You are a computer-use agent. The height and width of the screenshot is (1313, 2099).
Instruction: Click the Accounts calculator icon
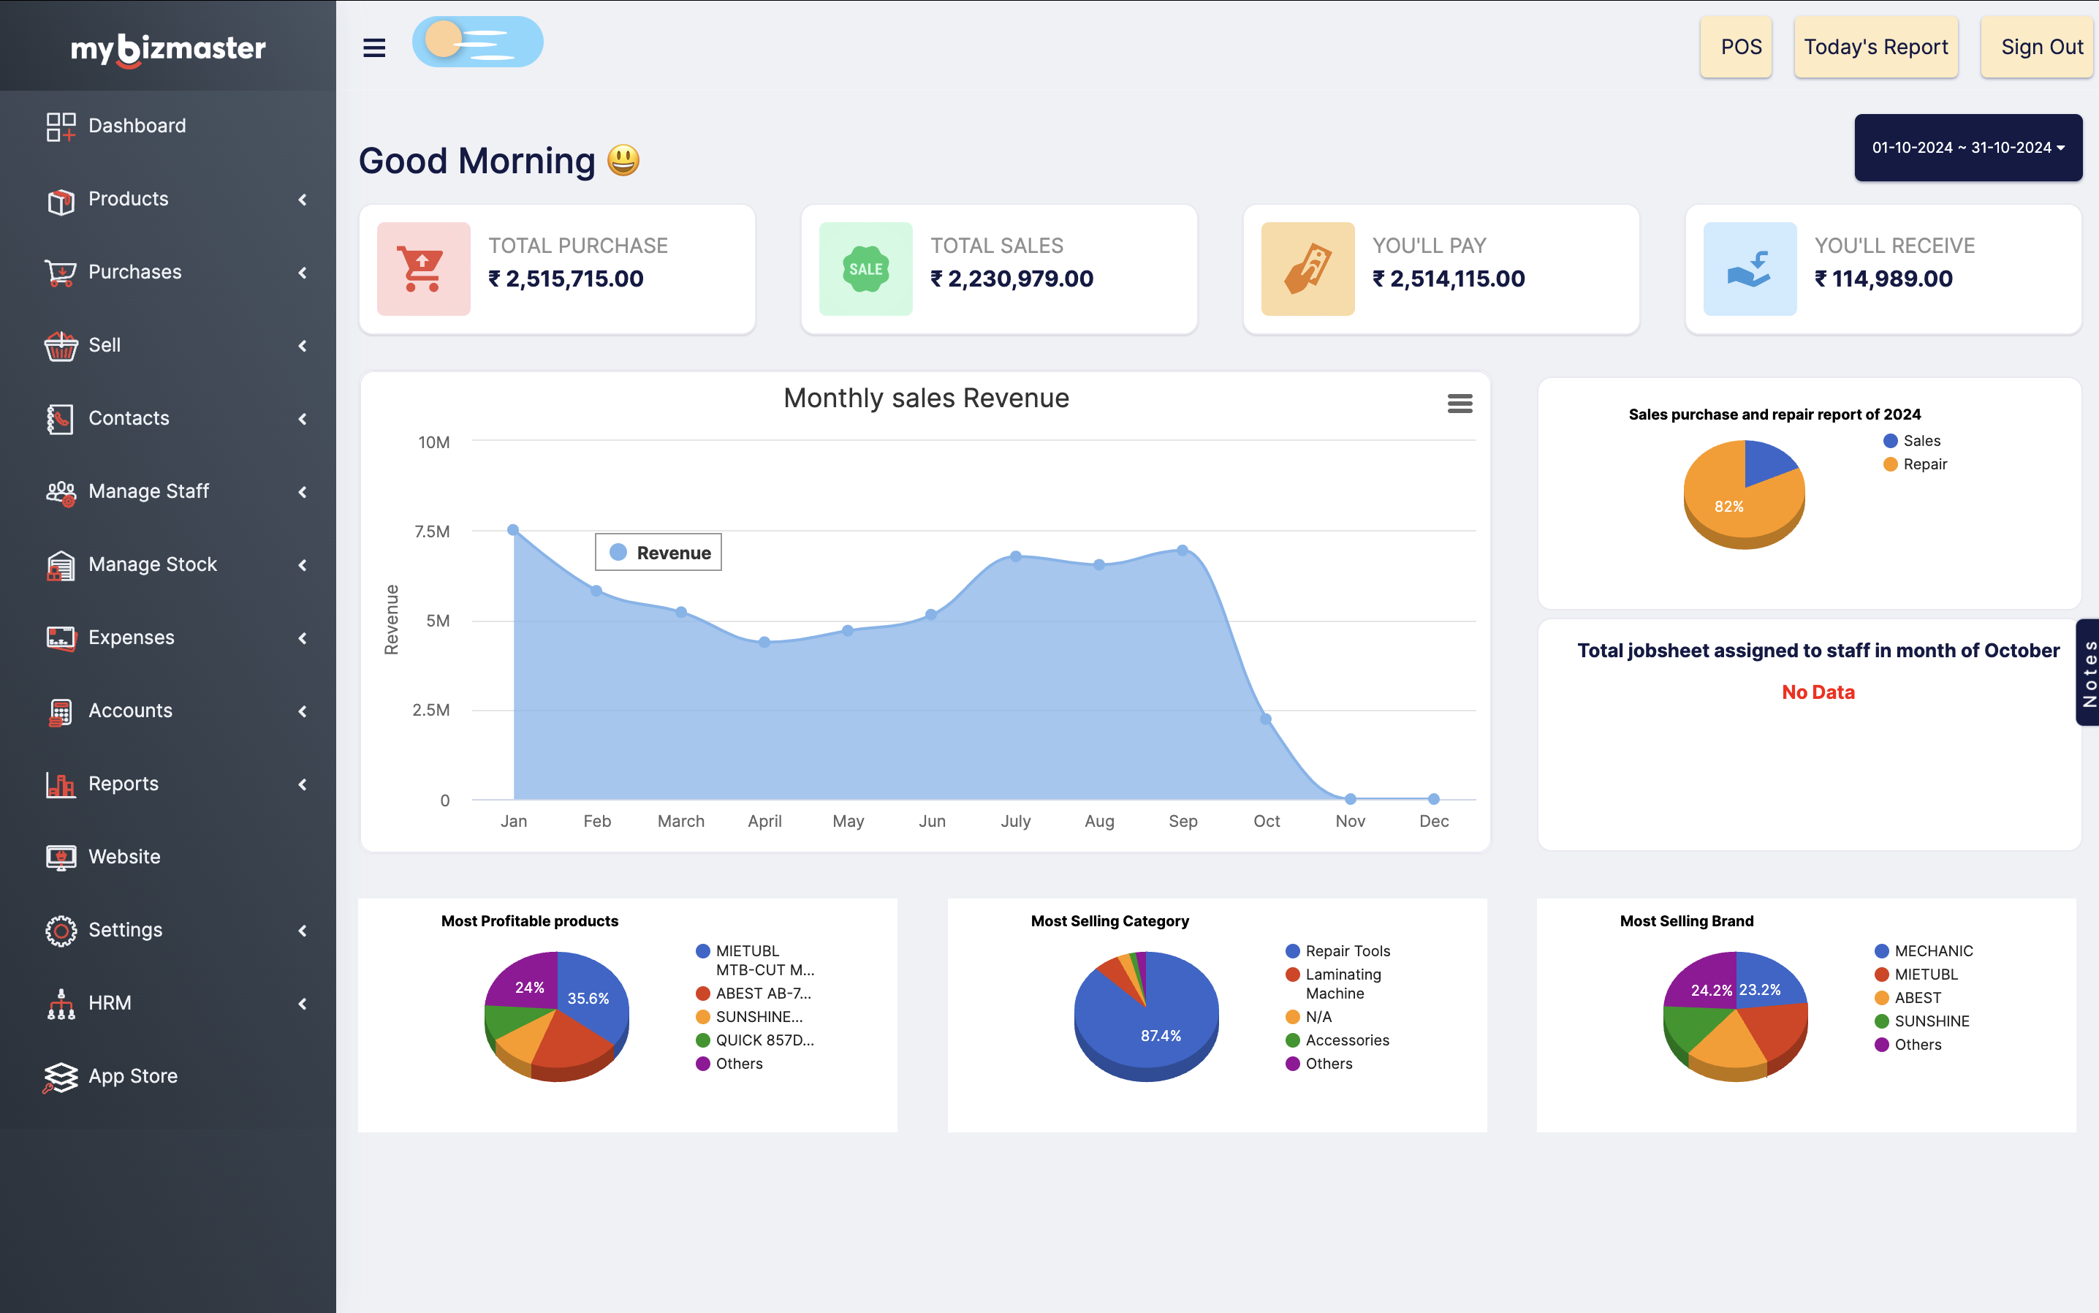(61, 712)
